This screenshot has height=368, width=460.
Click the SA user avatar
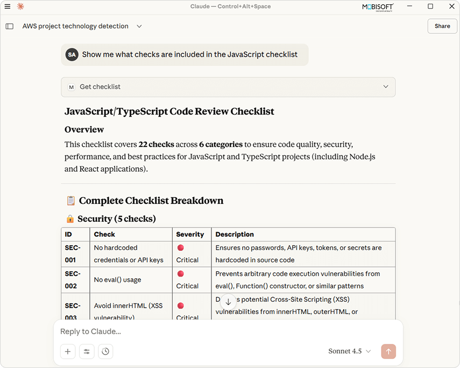pyautogui.click(x=72, y=54)
